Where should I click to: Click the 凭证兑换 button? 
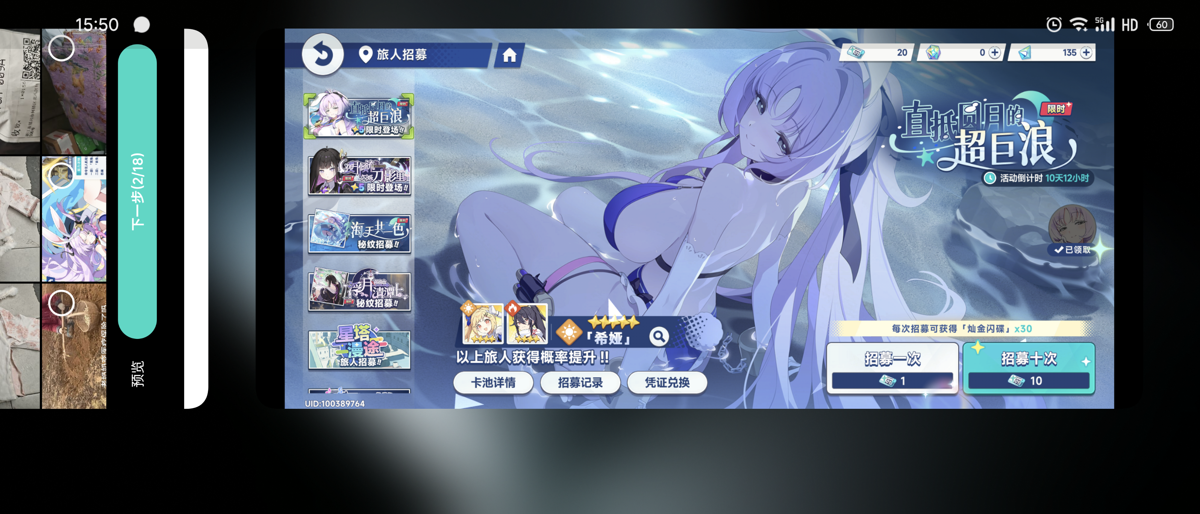pyautogui.click(x=667, y=382)
